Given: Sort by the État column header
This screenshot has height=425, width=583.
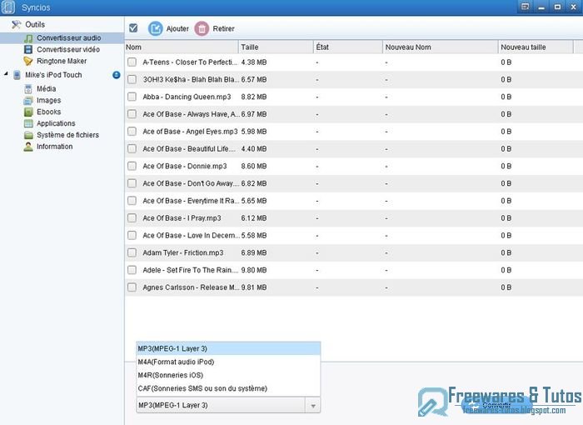Looking at the screenshot, I should [348, 47].
